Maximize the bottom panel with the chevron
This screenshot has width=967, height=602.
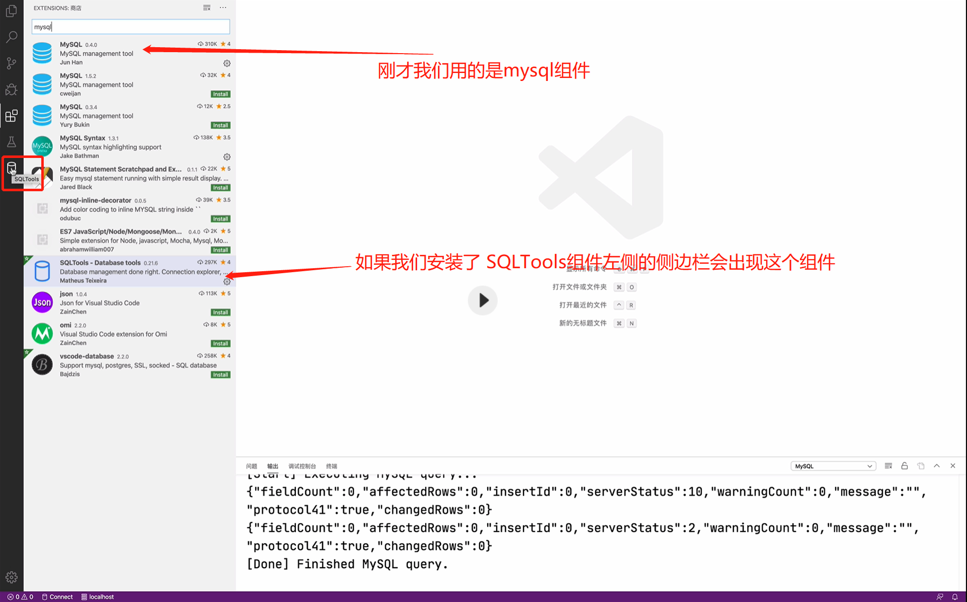937,466
